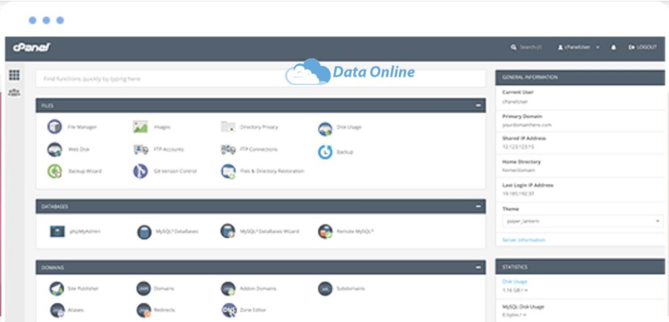Click the cPanel logo
The image size is (669, 322).
pos(32,47)
